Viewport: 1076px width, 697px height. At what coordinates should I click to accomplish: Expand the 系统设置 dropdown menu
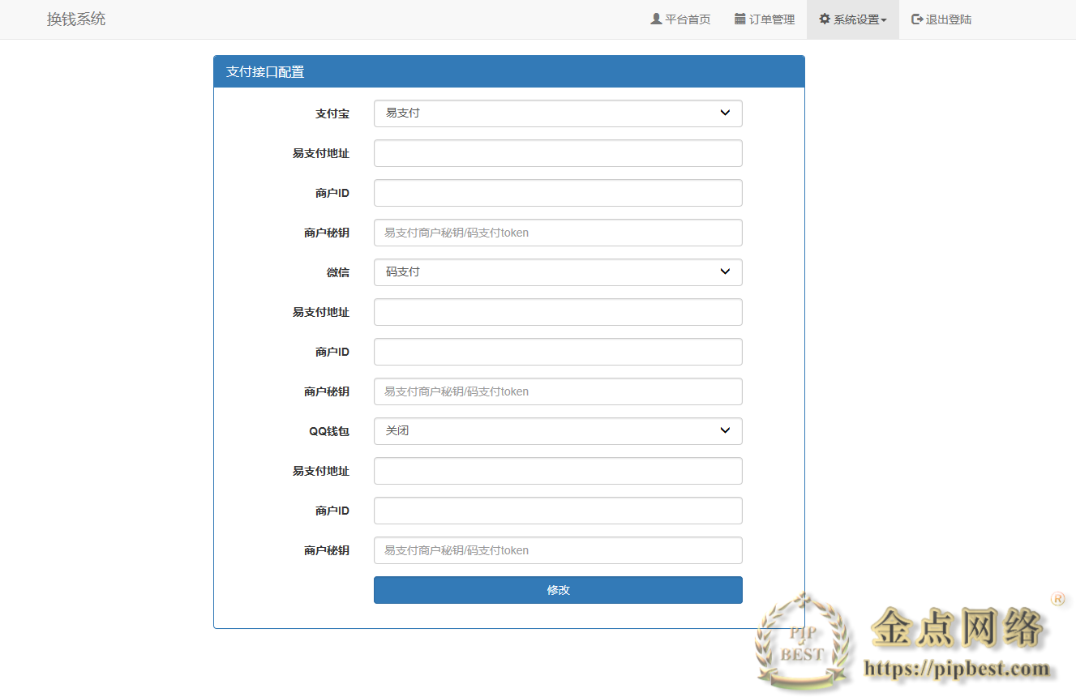tap(853, 19)
